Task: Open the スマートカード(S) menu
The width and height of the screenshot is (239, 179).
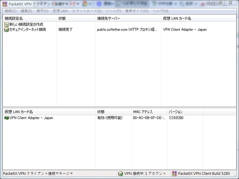Action: (87, 11)
